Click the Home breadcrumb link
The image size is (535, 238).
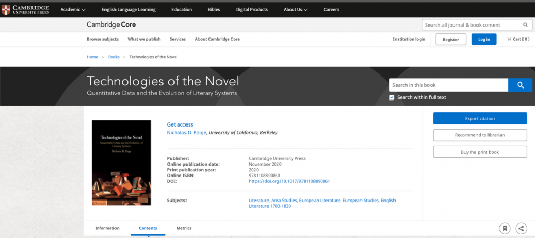coord(92,57)
